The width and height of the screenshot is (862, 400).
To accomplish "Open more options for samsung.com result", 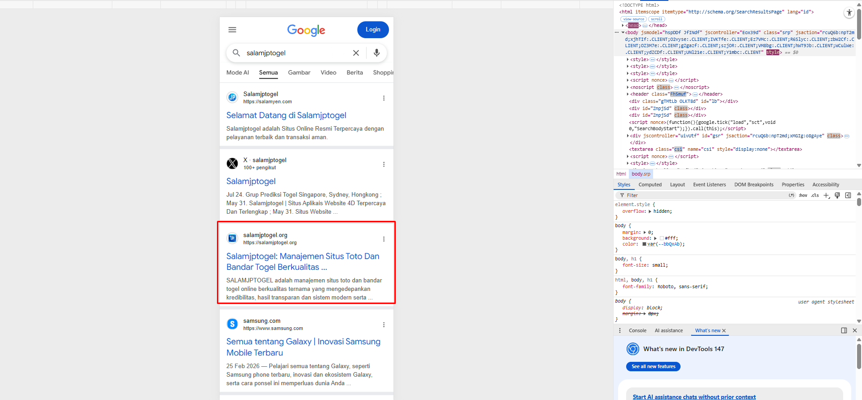I will coord(384,325).
